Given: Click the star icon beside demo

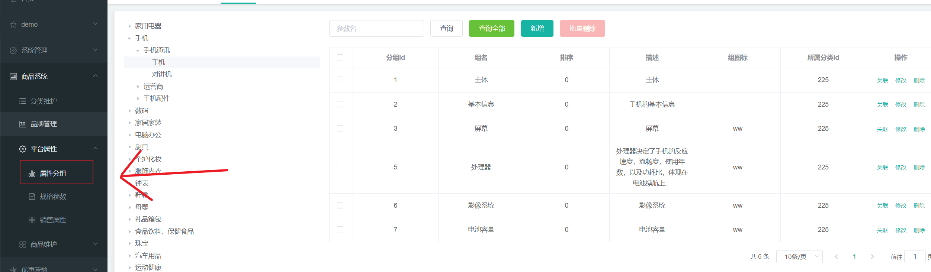Looking at the screenshot, I should tap(13, 25).
